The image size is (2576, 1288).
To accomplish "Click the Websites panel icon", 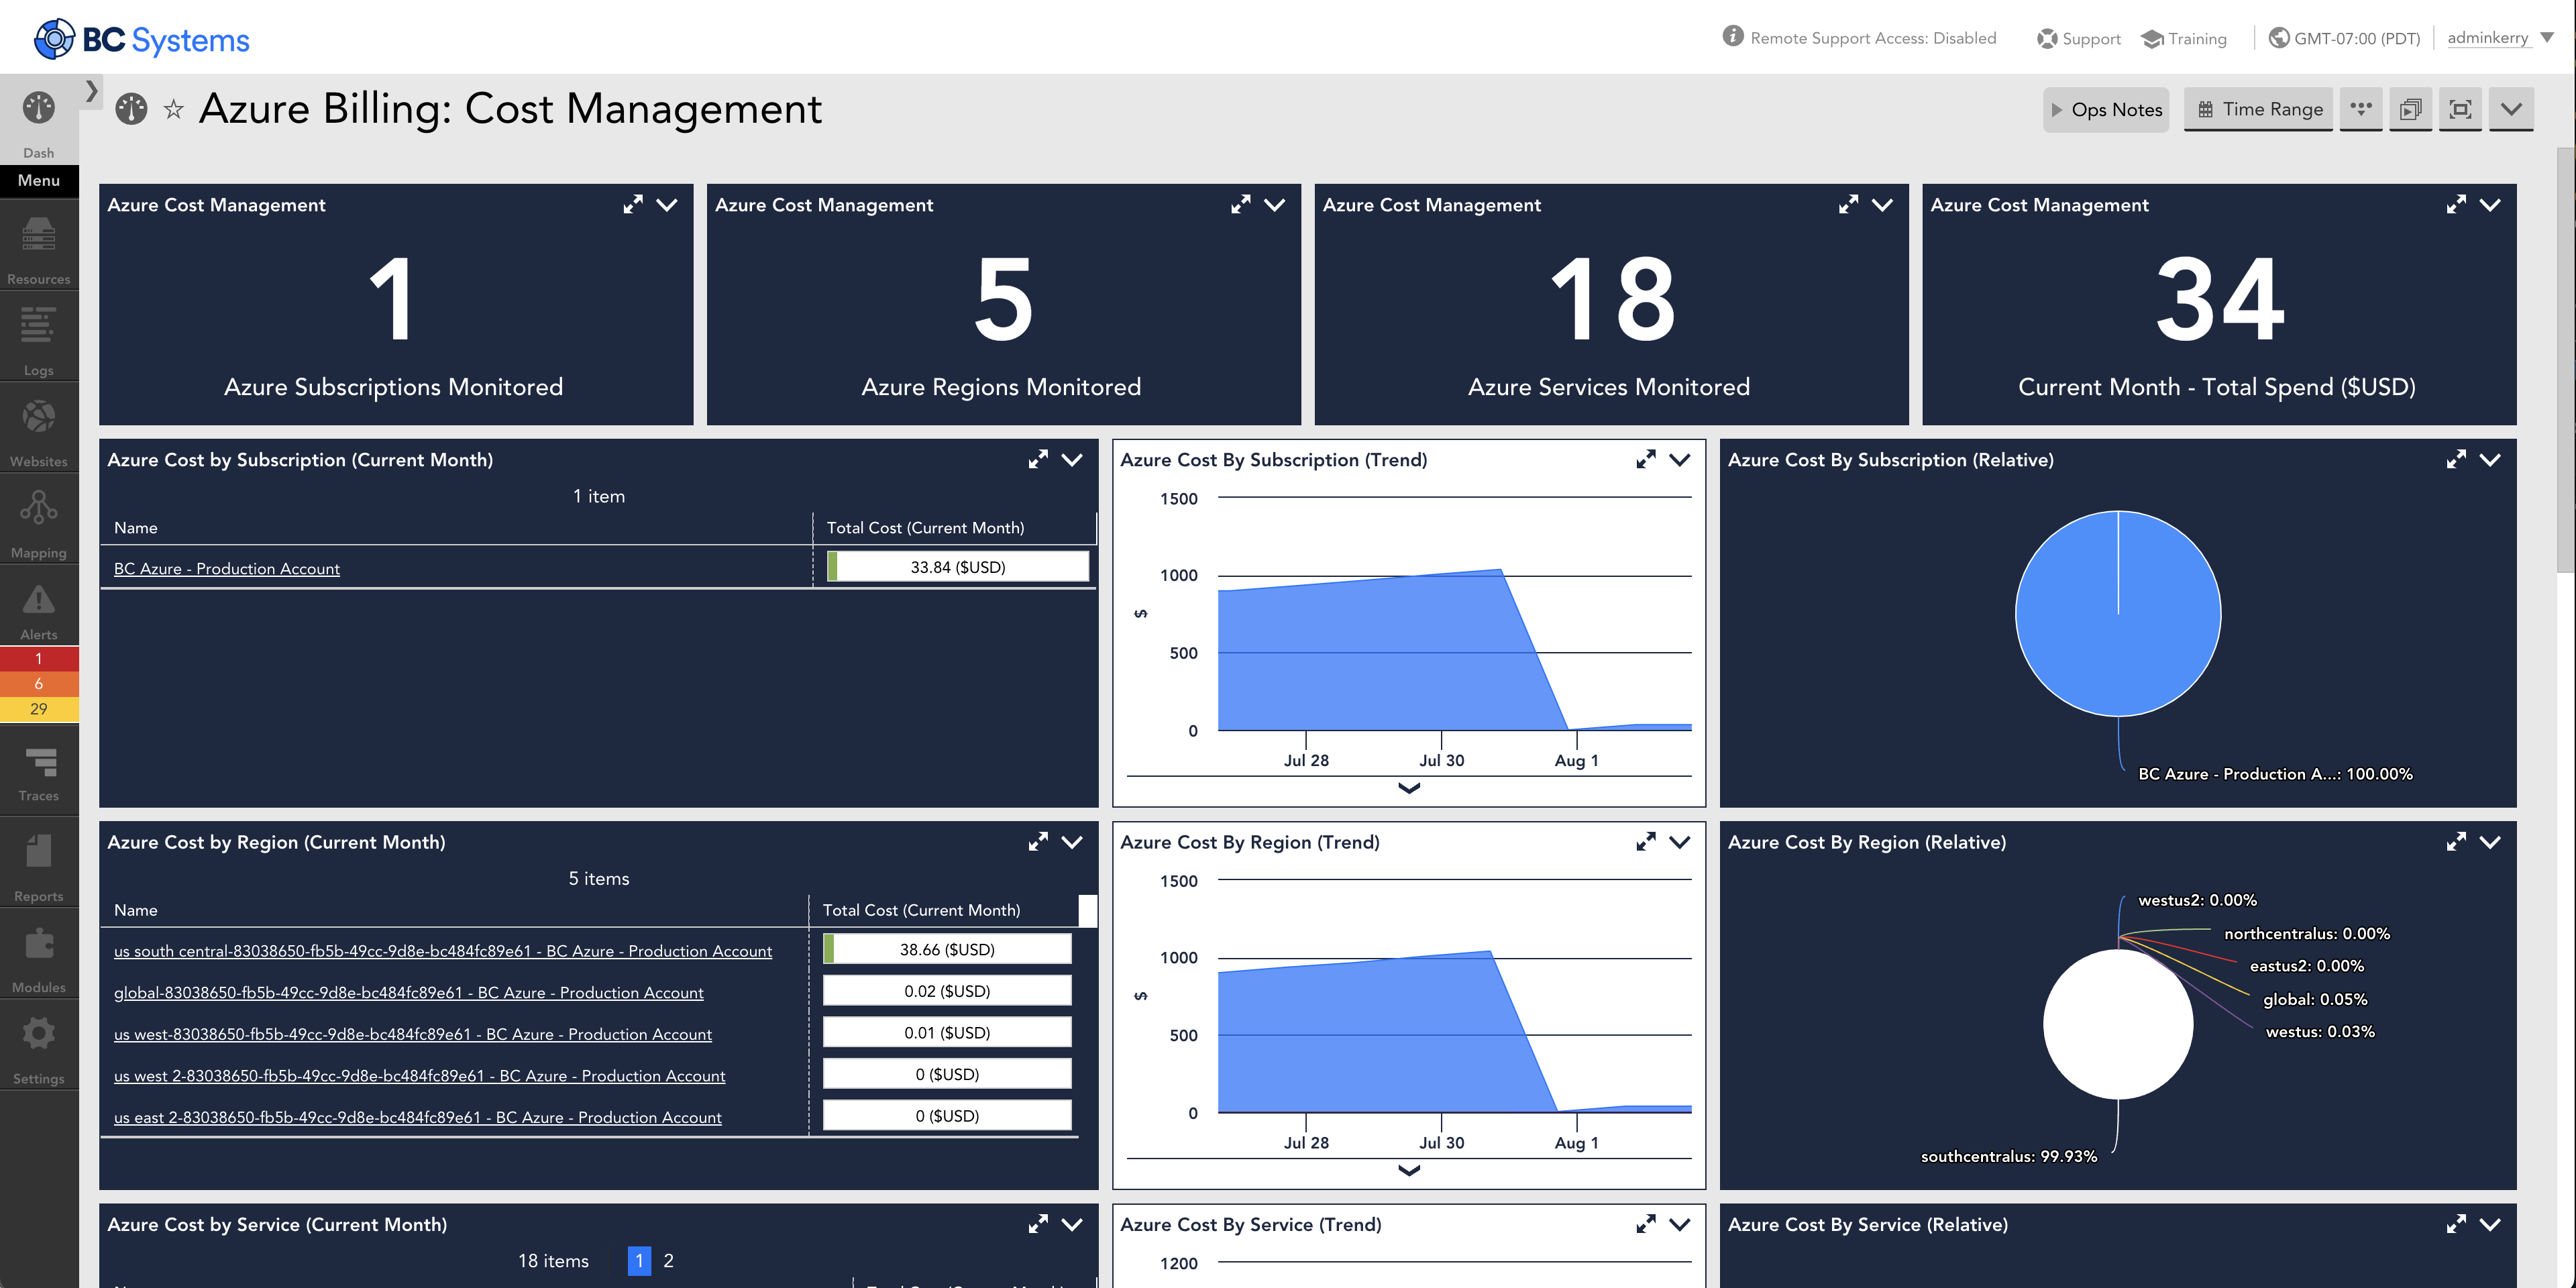I will pyautogui.click(x=40, y=425).
